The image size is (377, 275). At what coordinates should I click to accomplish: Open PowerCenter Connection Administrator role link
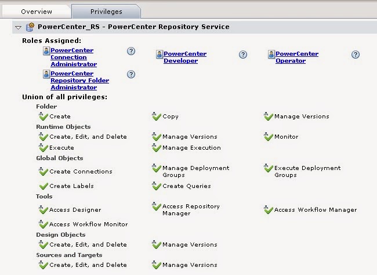73,57
